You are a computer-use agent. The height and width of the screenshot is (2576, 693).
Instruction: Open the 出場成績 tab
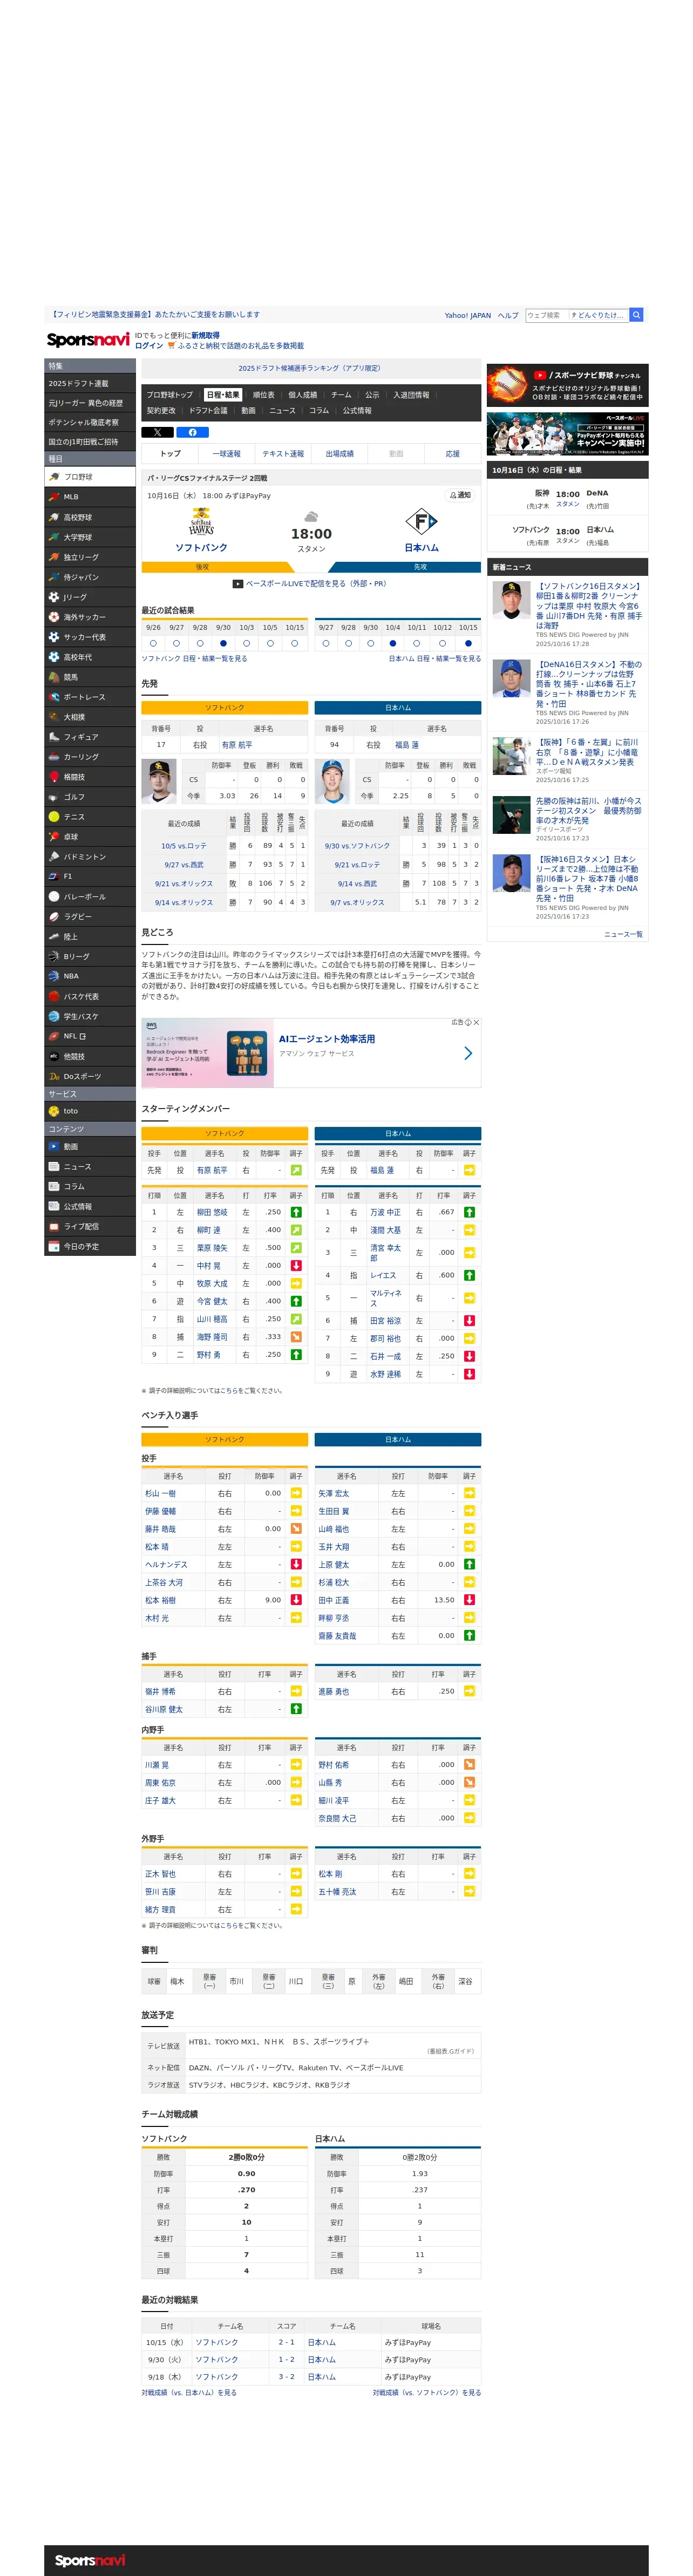(x=340, y=454)
